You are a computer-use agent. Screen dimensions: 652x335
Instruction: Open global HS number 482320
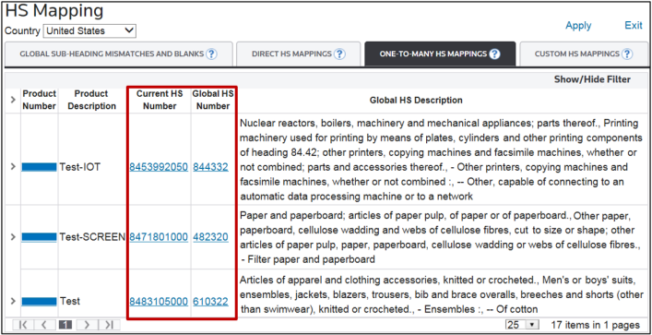tap(210, 237)
